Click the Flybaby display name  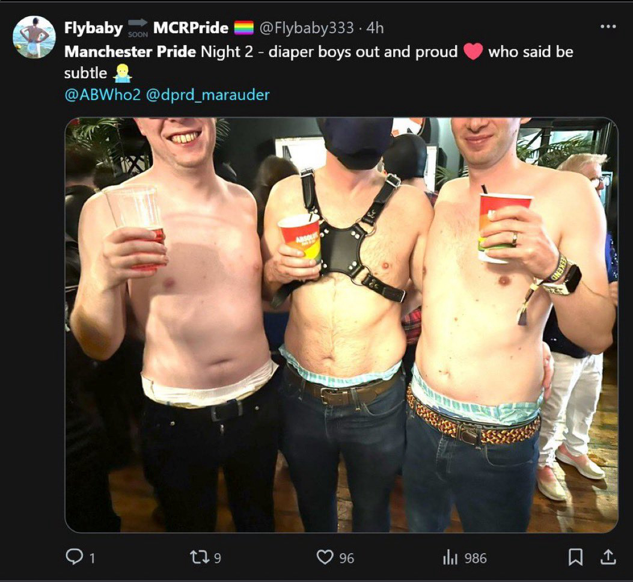tap(93, 28)
